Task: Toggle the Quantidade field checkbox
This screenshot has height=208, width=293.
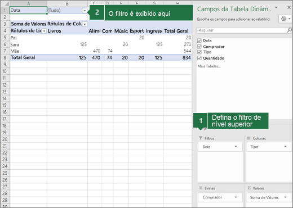Action: coord(199,58)
